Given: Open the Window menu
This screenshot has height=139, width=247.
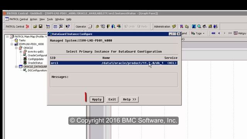Looking at the screenshot, I should 59,19.
